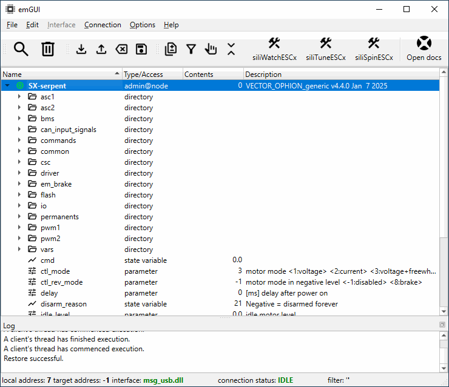Viewport: 449px width, 387px height.
Task: Open the Connection menu
Action: point(103,25)
